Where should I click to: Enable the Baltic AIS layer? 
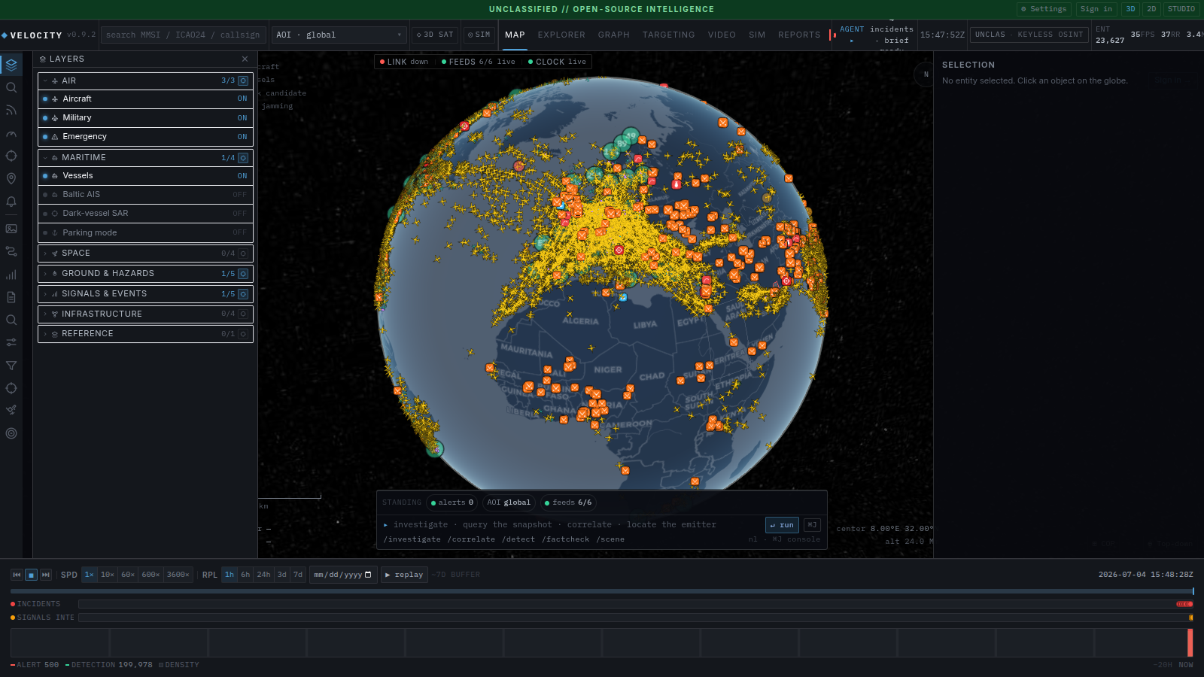[x=145, y=194]
